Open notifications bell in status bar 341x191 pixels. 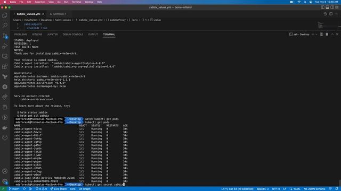(337, 189)
